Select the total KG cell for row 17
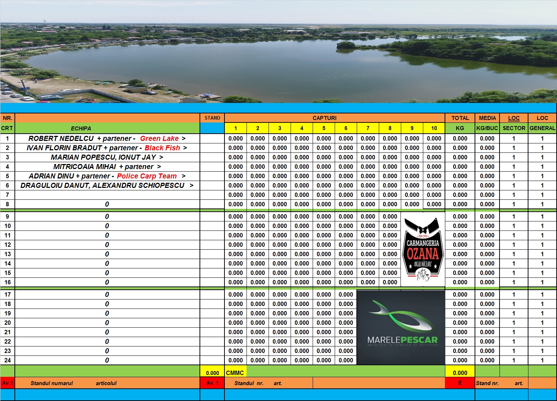 point(460,294)
